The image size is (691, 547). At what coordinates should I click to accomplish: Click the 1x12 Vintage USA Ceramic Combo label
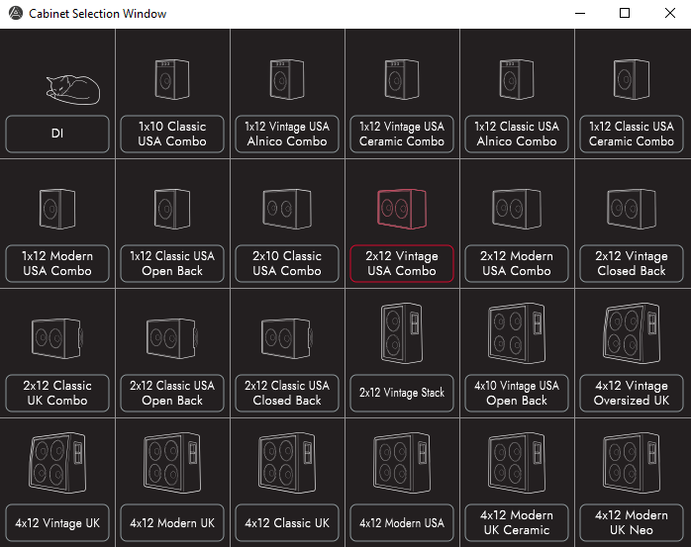402,134
